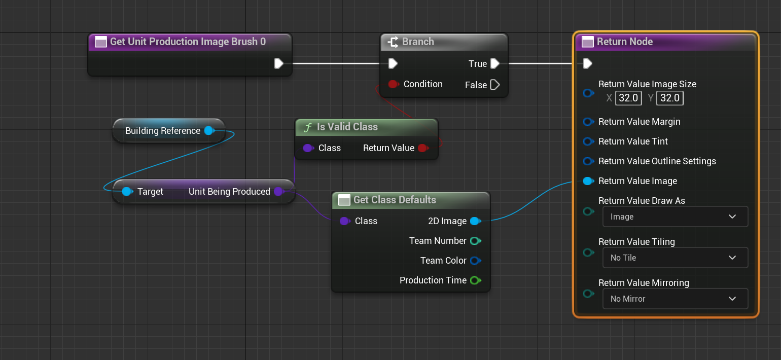Click the Unit Being Produced output pin

pos(278,192)
